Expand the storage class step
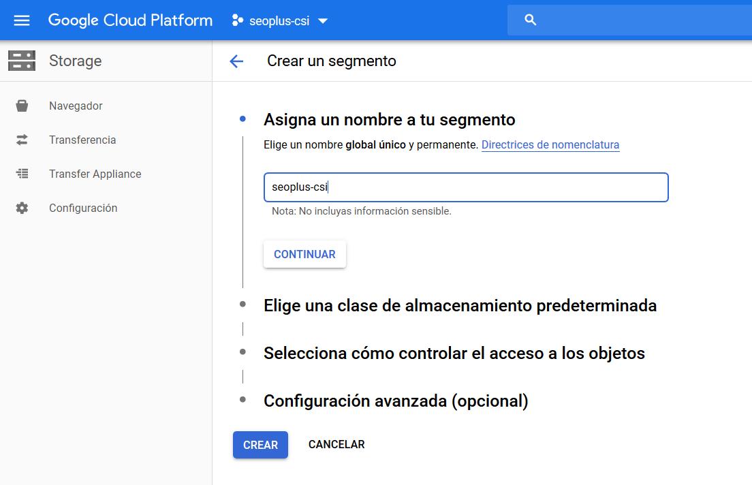Viewport: 752px width, 485px height. tap(460, 306)
